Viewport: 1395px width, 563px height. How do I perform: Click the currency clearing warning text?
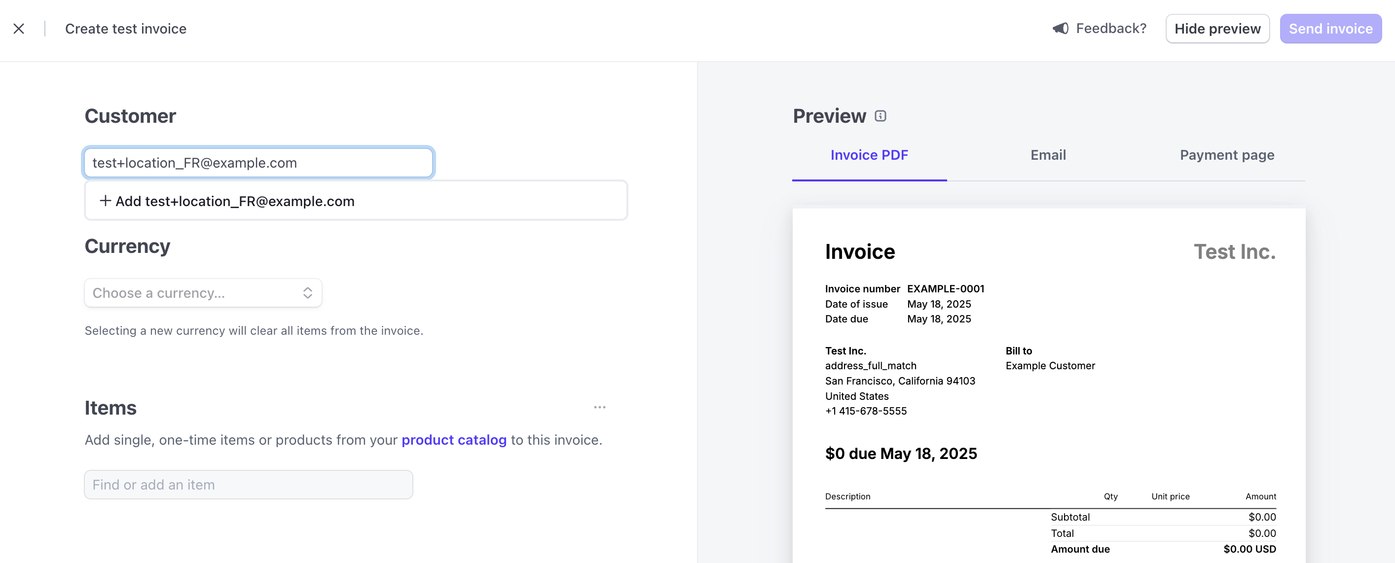point(254,331)
